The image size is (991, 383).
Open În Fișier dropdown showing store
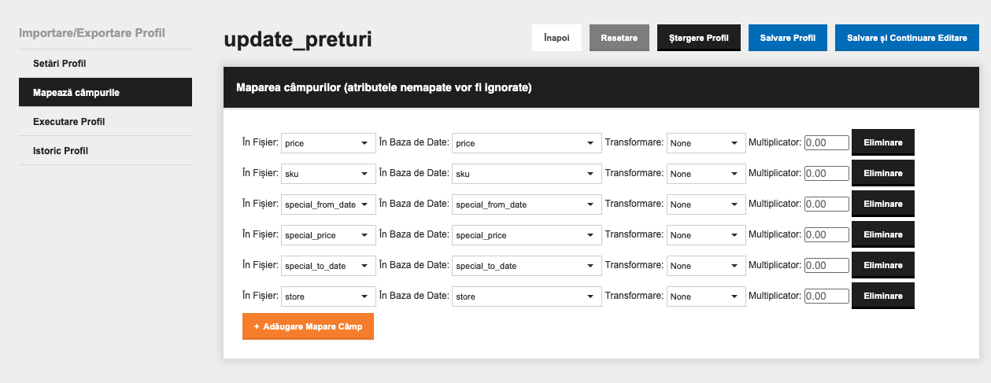(328, 296)
